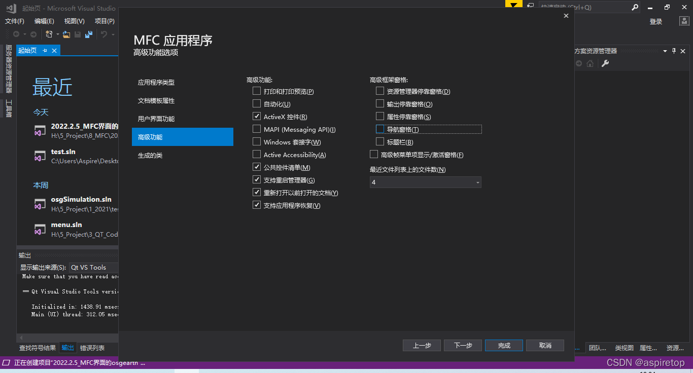Enable Active Accessibility checkbox
The image size is (693, 373).
click(x=257, y=155)
